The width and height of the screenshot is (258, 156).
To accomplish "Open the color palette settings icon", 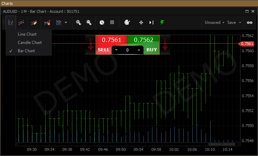I will [127, 22].
